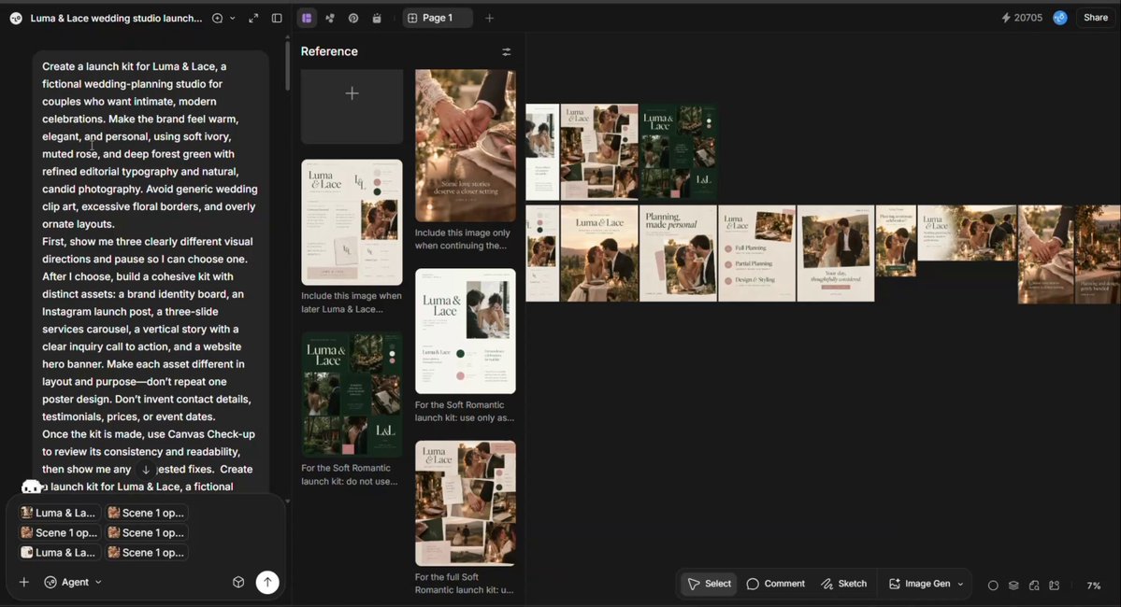Open the 7% zoom level control
Screen dimensions: 1121x607
(x=1093, y=586)
